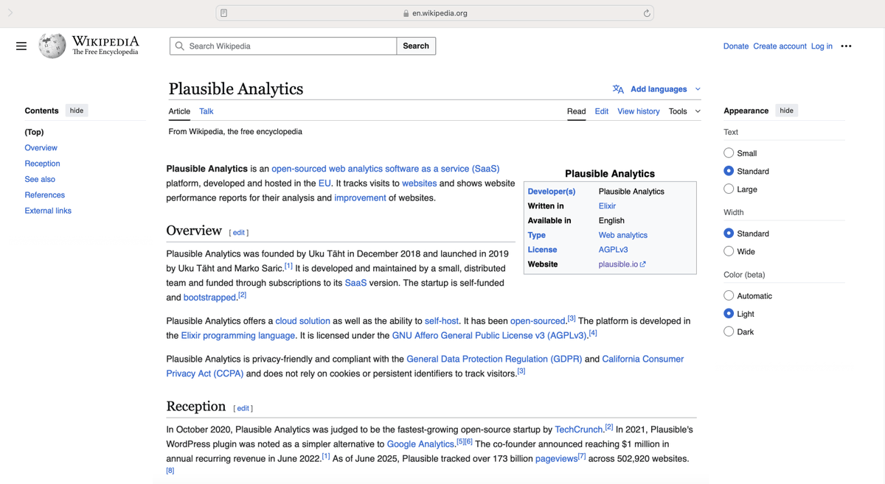
Task: Open the Tools dropdown menu
Action: tap(684, 111)
